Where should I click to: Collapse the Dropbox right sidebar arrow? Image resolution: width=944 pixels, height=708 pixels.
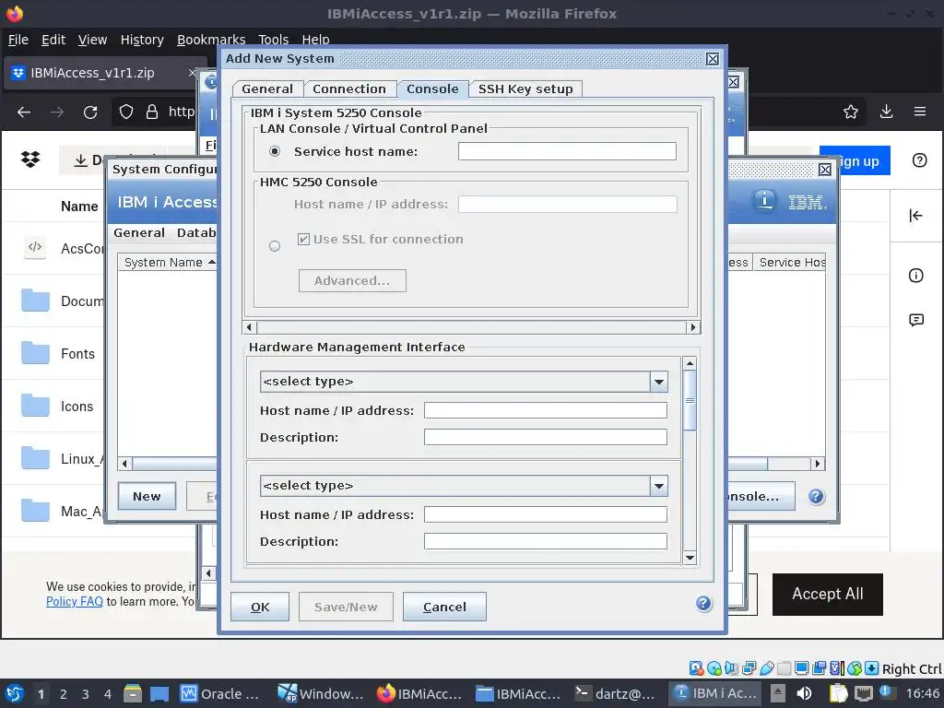point(915,216)
